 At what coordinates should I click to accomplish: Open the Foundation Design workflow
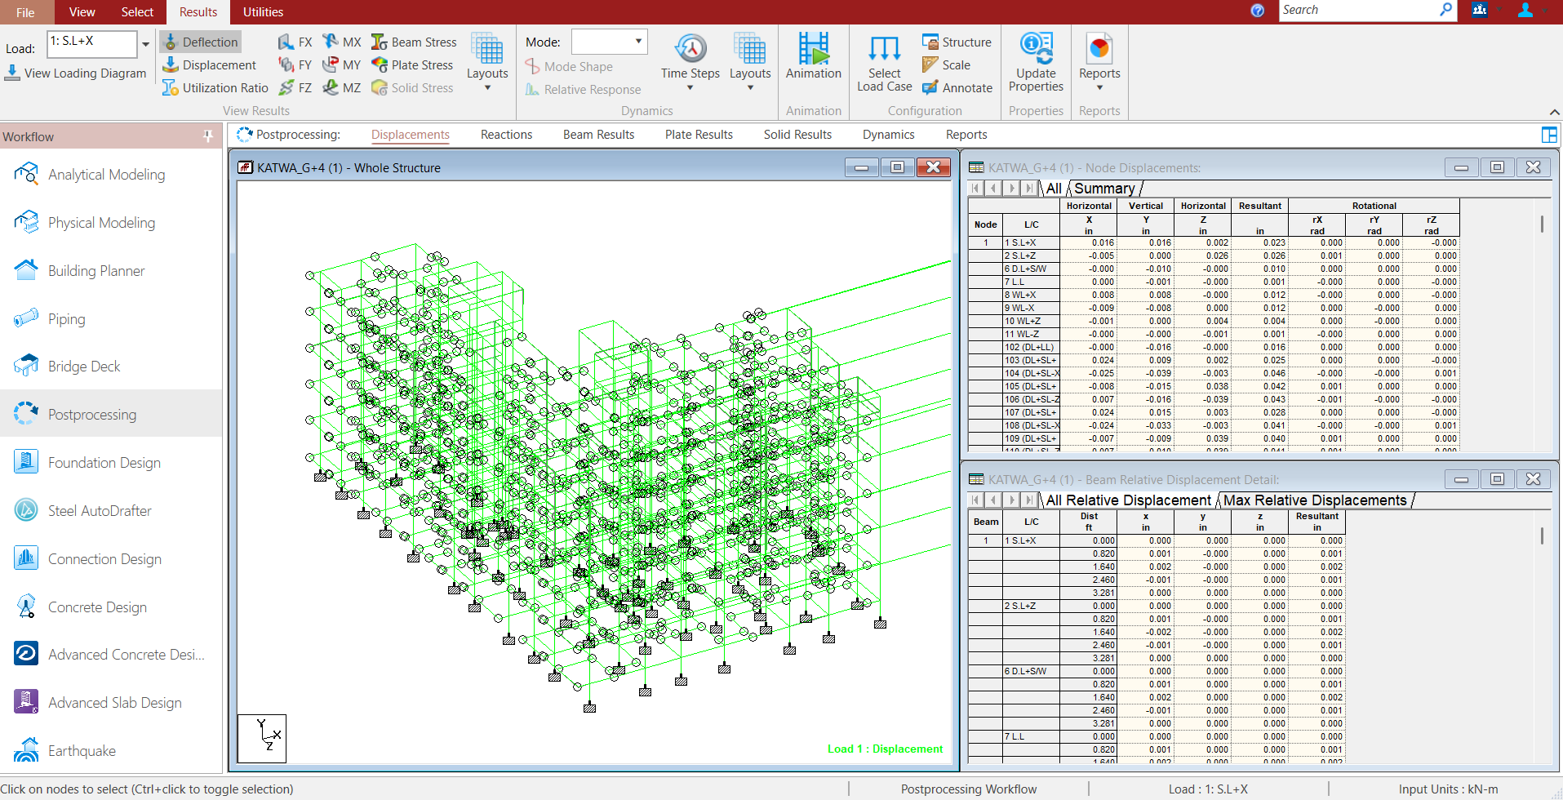26,462
